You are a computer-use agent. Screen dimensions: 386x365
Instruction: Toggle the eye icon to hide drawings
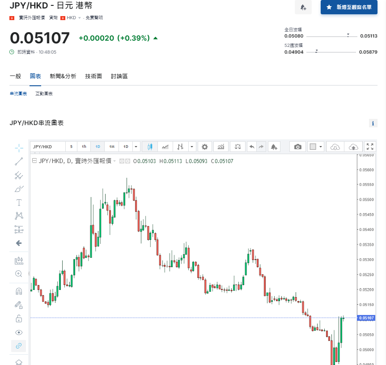pyautogui.click(x=18, y=332)
